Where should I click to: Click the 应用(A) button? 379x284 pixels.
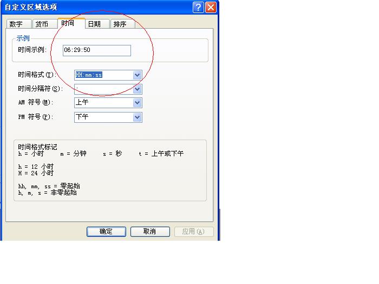[x=193, y=232]
